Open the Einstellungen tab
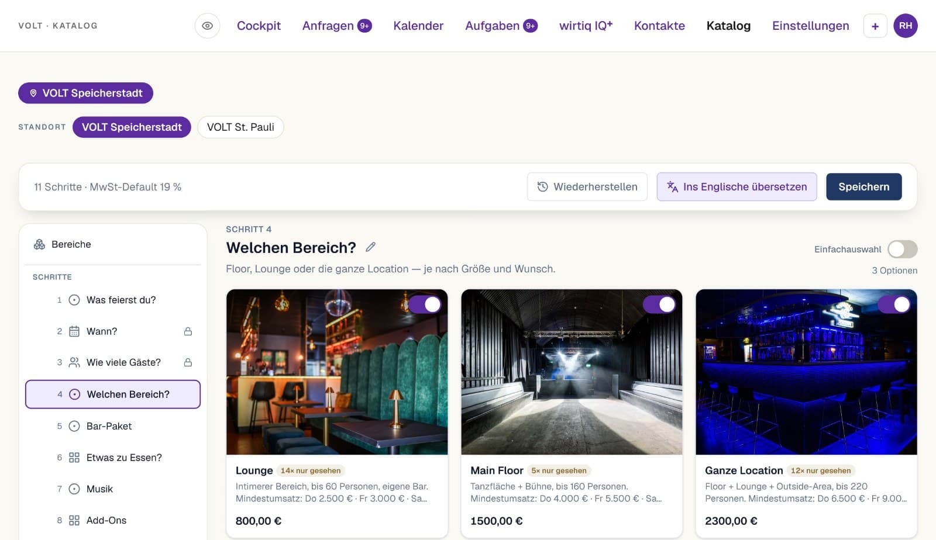This screenshot has width=936, height=540. (x=810, y=26)
